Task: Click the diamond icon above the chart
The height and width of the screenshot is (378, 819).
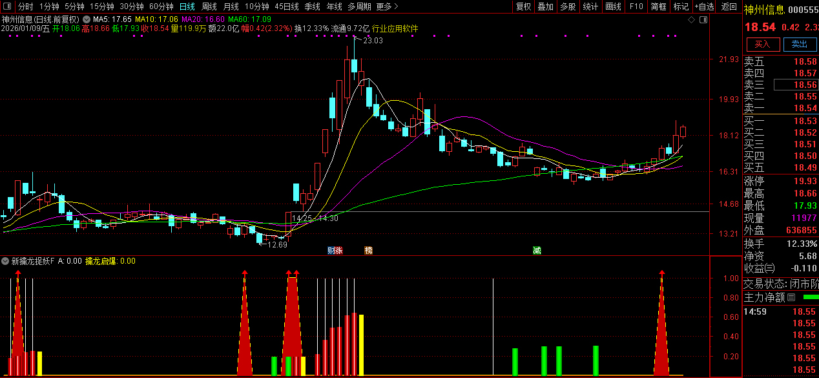Action: click(691, 20)
